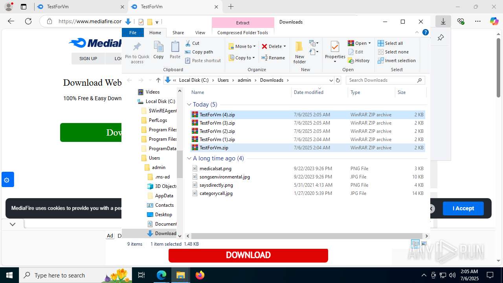The image size is (503, 283).
Task: Select TestForVm (1).zip file
Action: coord(308,140)
